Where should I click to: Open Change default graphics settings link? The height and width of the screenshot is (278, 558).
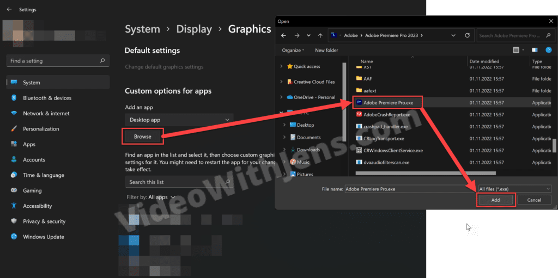click(164, 67)
